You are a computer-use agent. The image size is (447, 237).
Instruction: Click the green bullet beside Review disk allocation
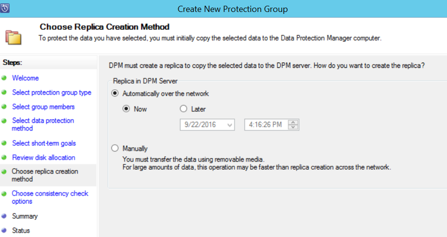click(x=4, y=157)
